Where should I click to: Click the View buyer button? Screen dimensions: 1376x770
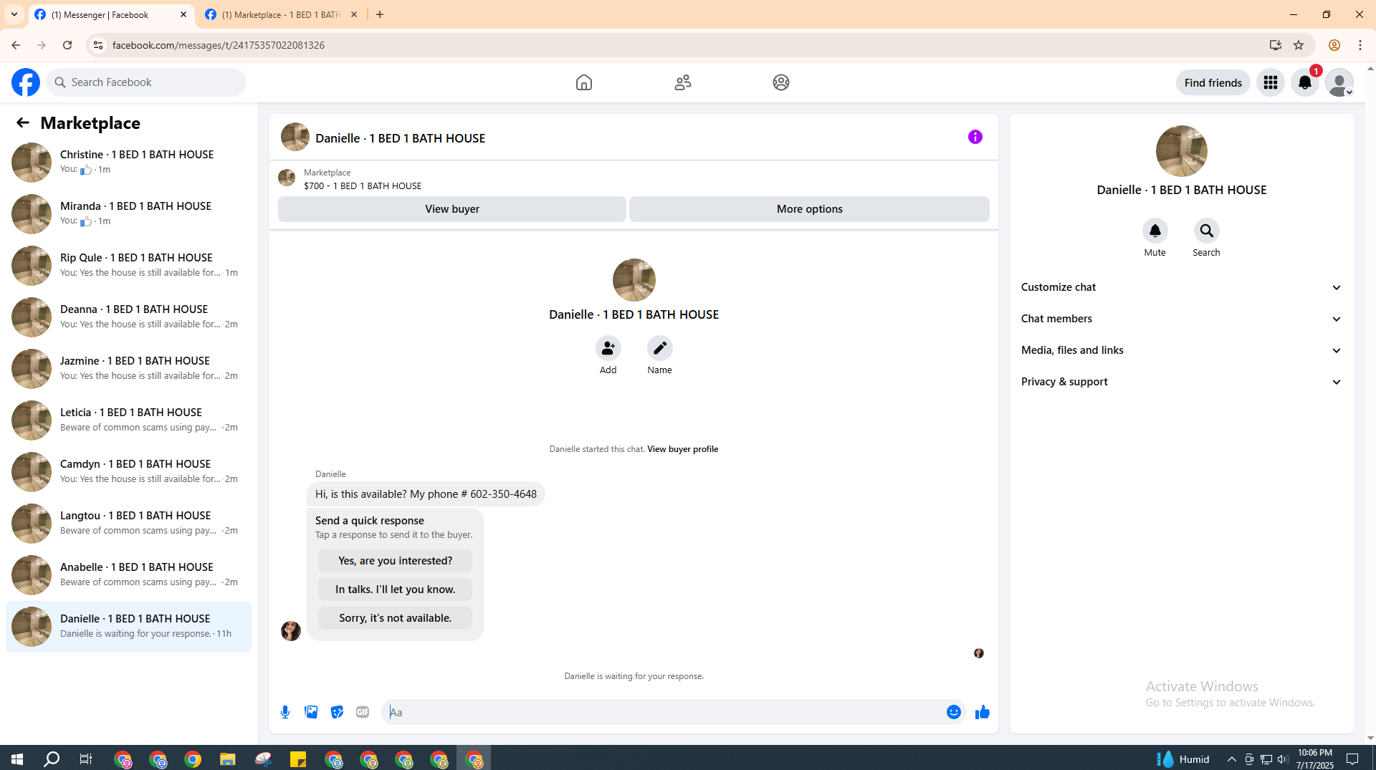(x=452, y=209)
